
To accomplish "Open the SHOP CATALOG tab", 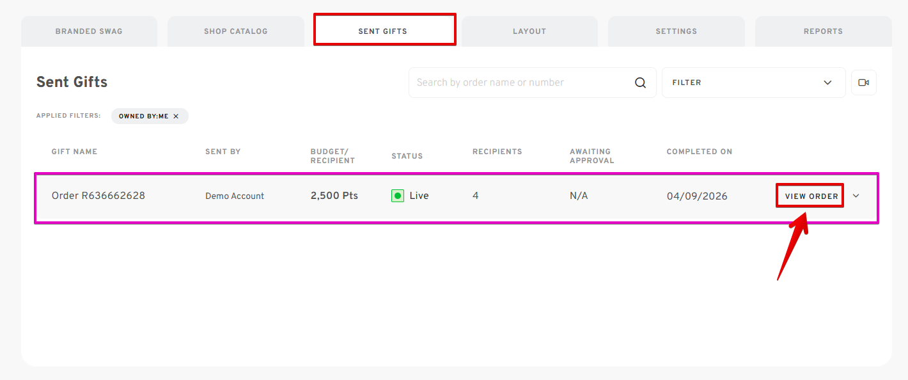I will click(236, 31).
